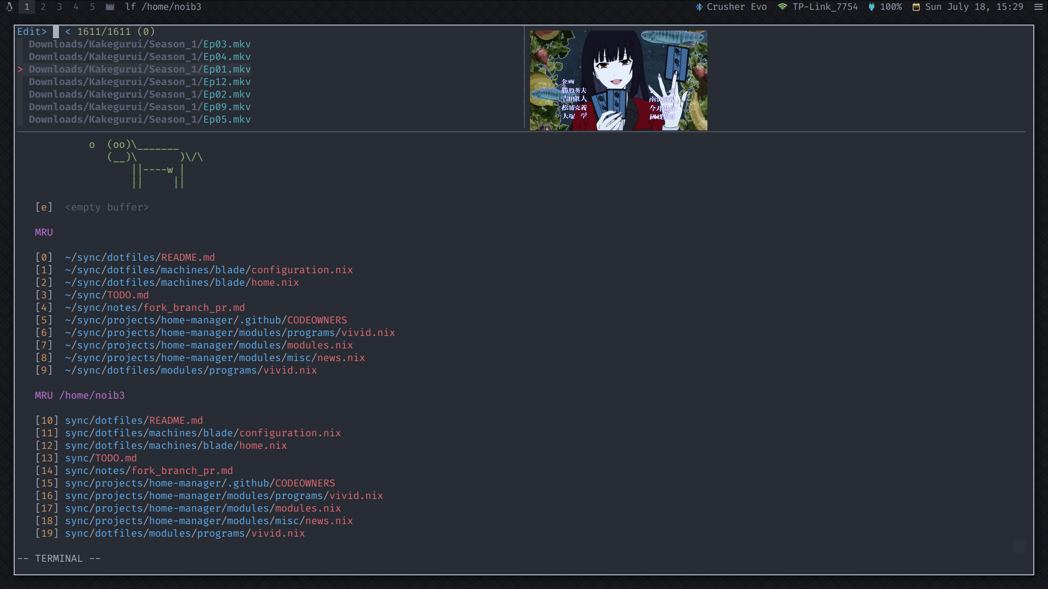Click the calendar icon beside the date
Viewport: 1048px width, 589px height.
coord(916,7)
